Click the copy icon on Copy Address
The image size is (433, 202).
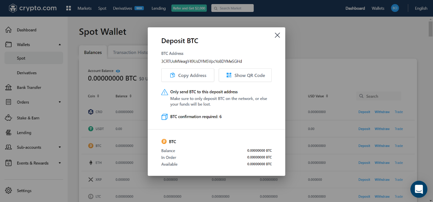[172, 75]
